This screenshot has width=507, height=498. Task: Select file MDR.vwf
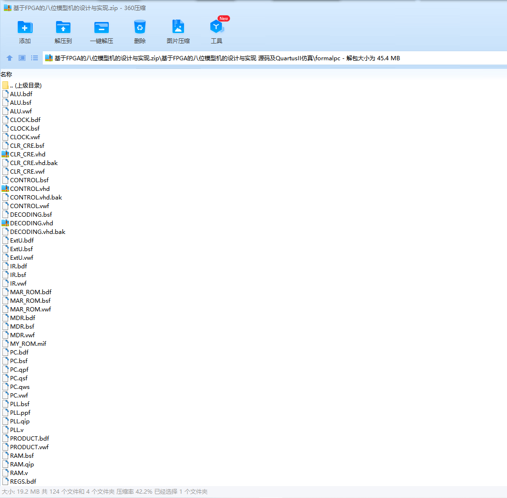coord(18,335)
